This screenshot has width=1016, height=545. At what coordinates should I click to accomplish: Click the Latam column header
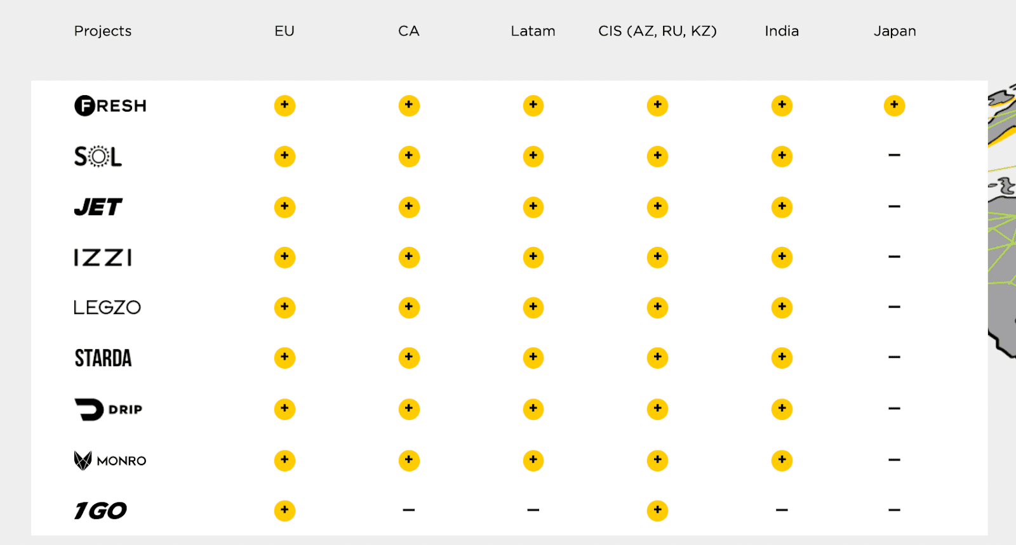pos(533,31)
